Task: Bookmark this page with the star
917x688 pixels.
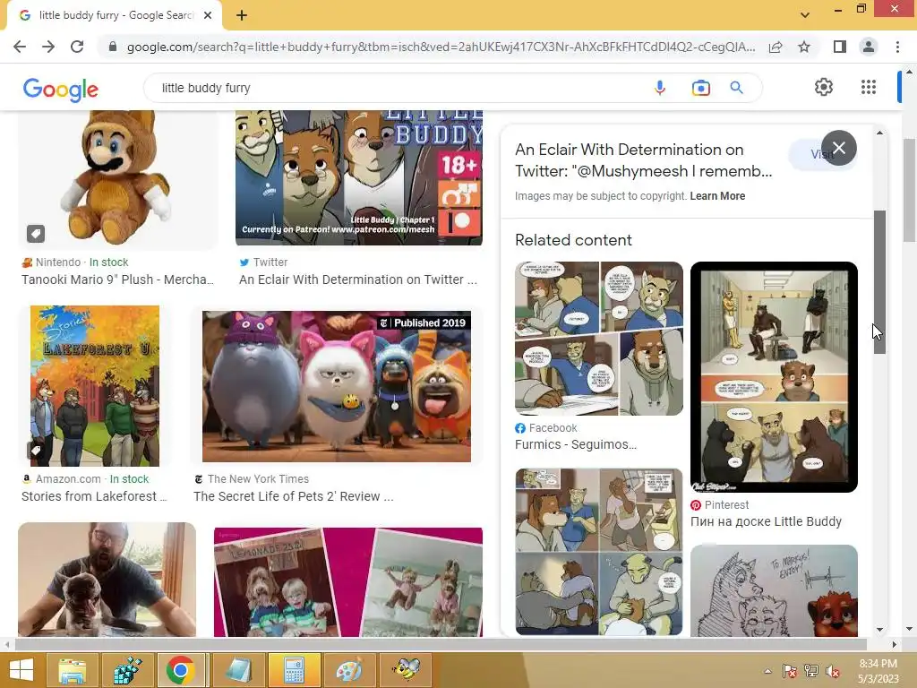Action: [x=804, y=47]
